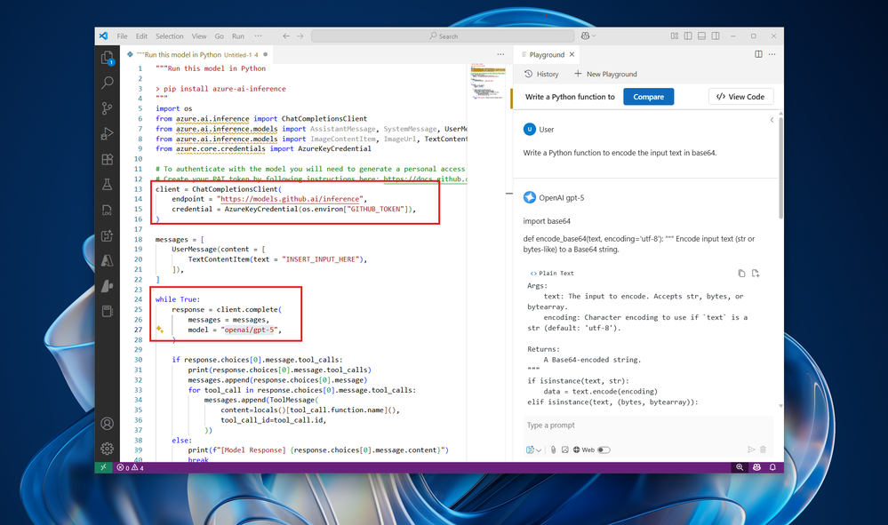Viewport: 888px width, 525px height.
Task: Click the "GITHUB_TOKEN" string on line 15
Action: coord(377,210)
